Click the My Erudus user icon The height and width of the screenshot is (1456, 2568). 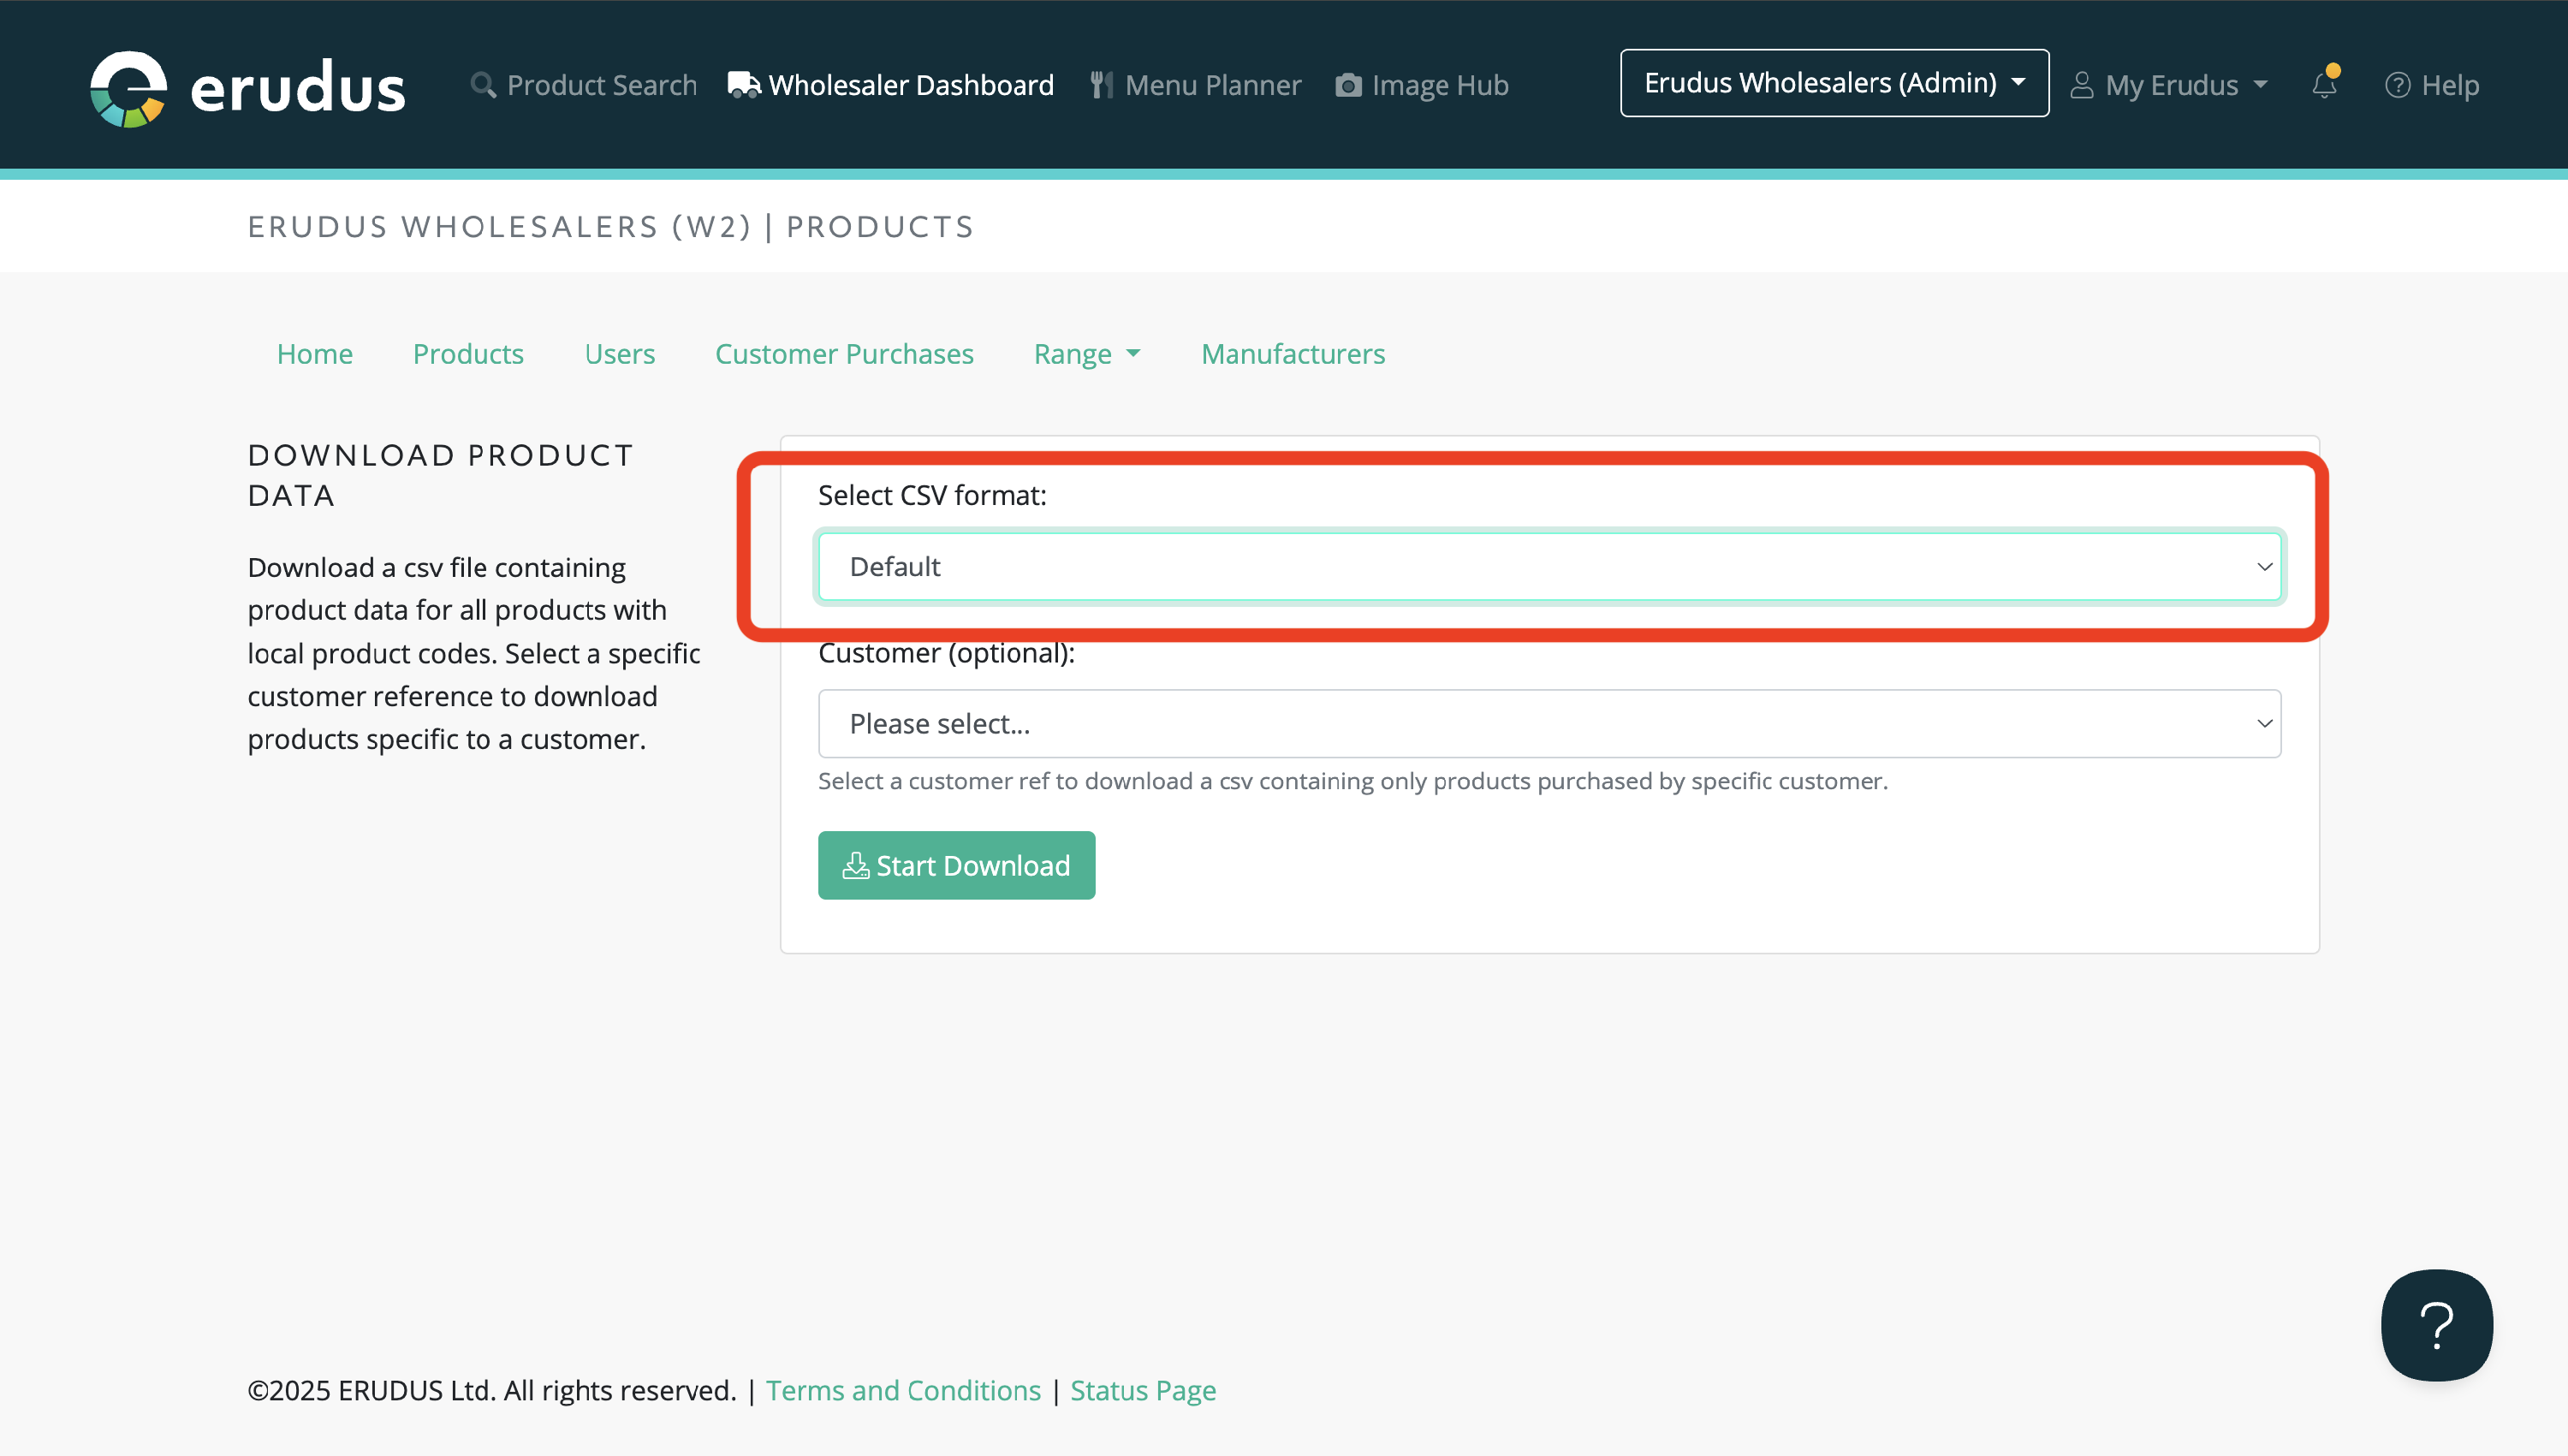[x=2082, y=85]
